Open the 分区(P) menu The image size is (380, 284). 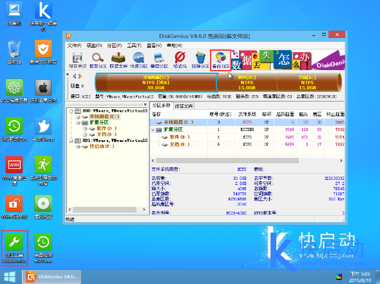[x=115, y=46]
